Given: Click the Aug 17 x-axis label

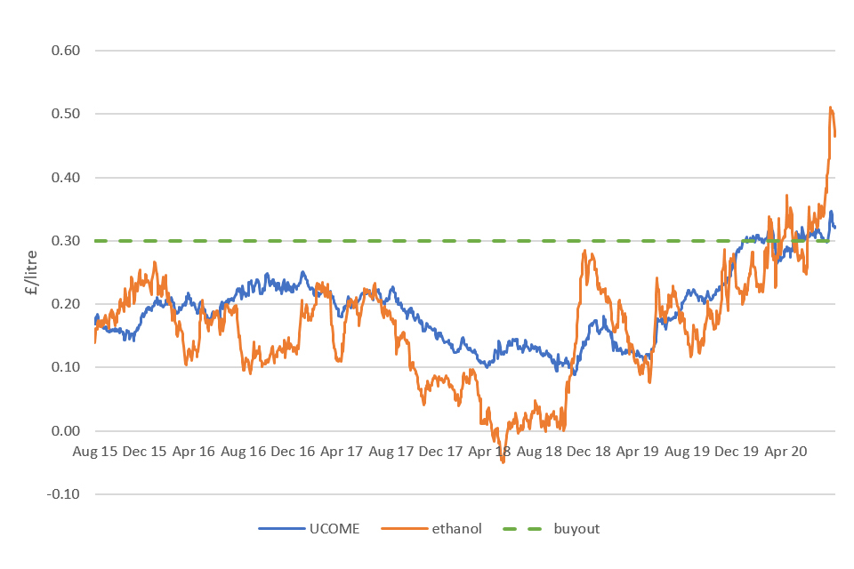Looking at the screenshot, I should pyautogui.click(x=391, y=452).
